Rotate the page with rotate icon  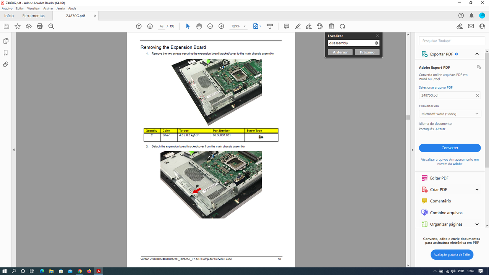click(x=343, y=26)
